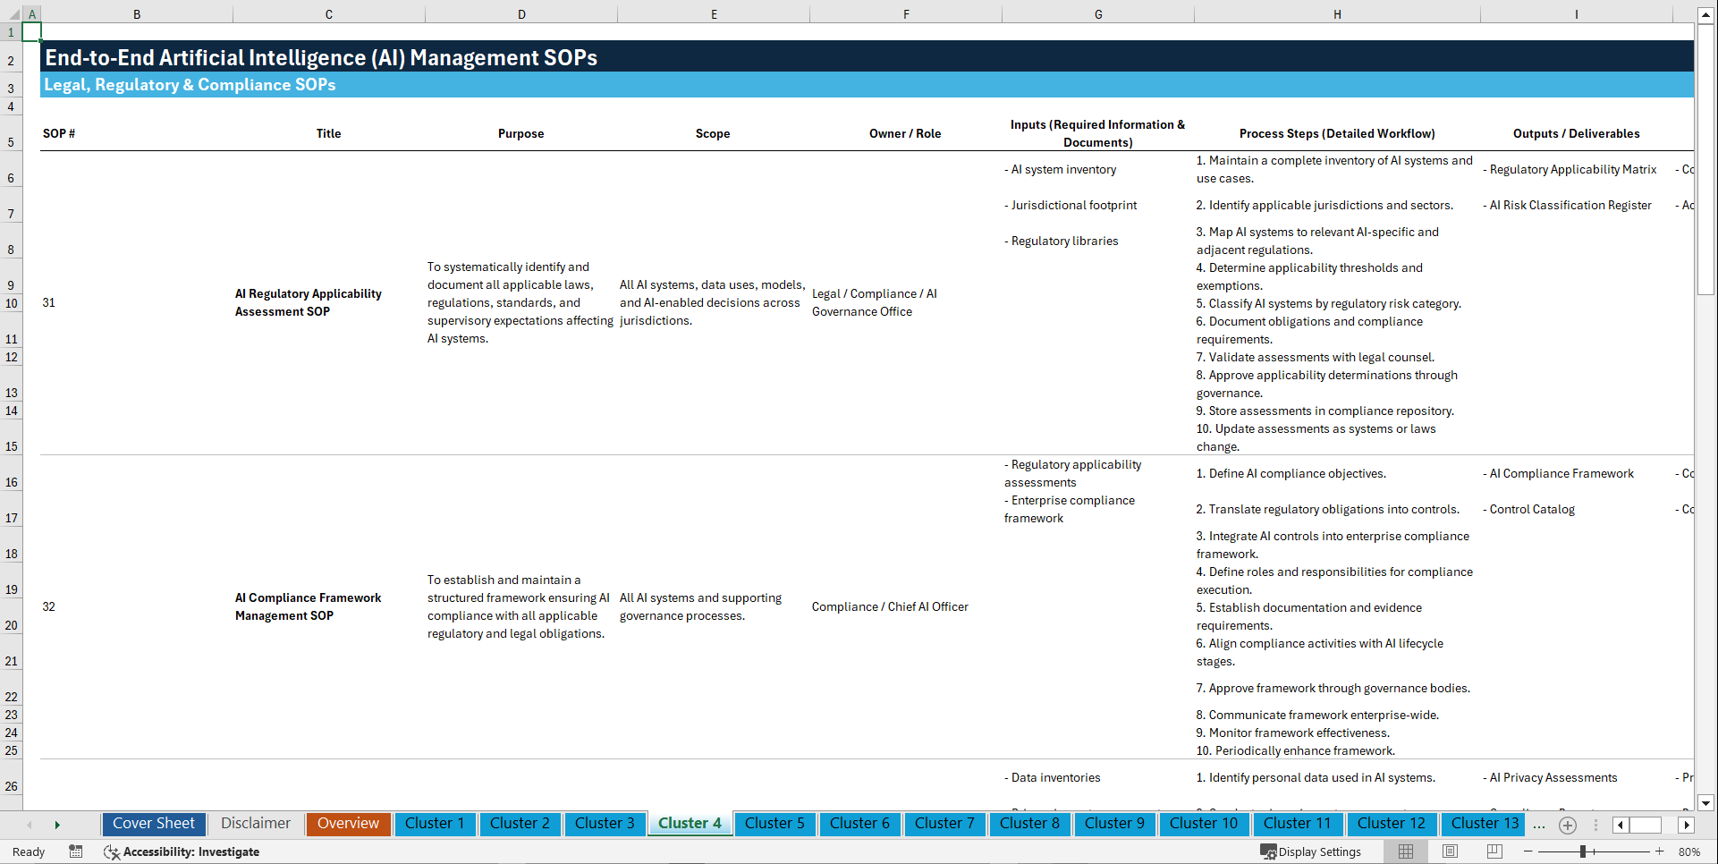
Task: Run the Accessibility: Investigate check
Action: 182,851
